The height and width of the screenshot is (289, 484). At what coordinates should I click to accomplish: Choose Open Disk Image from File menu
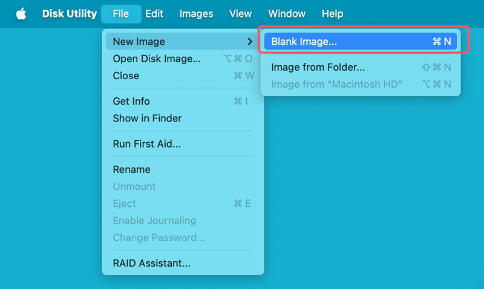pyautogui.click(x=183, y=59)
